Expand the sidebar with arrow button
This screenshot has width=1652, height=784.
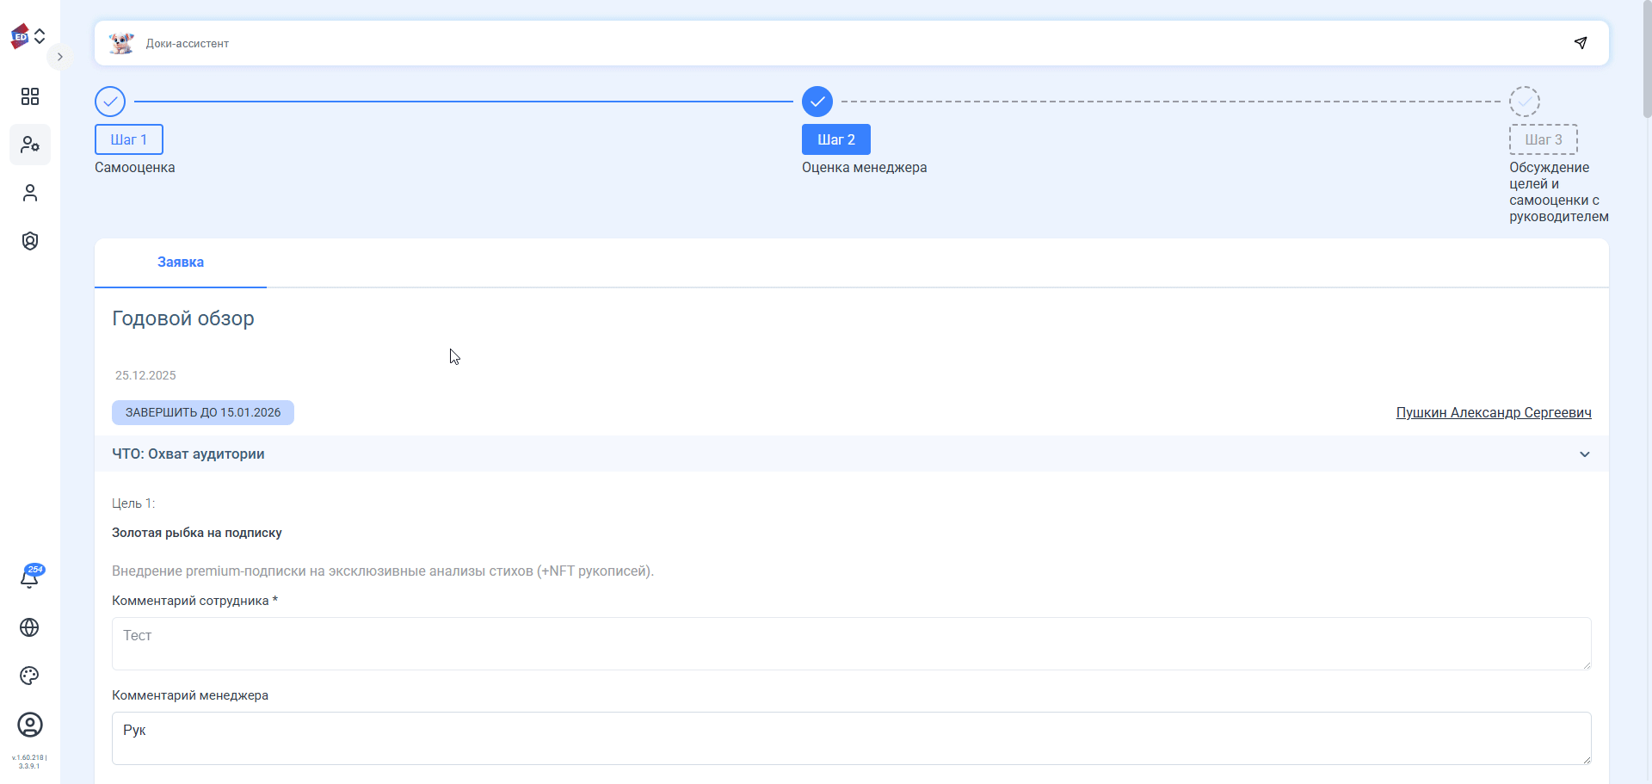(59, 57)
